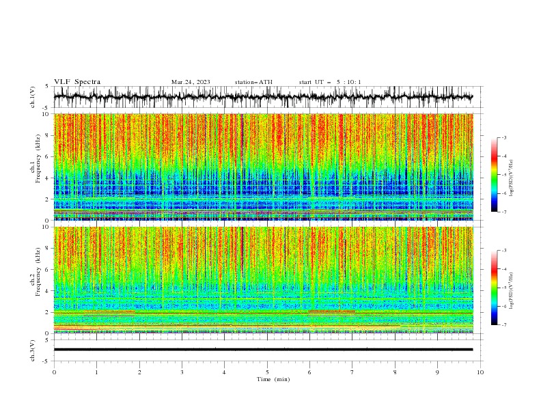Image resolution: width=541 pixels, height=418 pixels.
Task: Click the time-axis tick label "10"
Action: click(480, 372)
